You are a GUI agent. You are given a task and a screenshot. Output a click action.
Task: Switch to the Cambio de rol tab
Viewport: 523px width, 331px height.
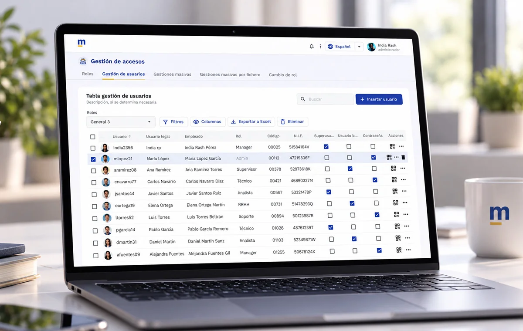[x=283, y=75]
